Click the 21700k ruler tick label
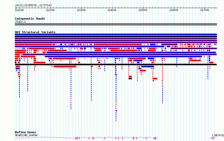The image size is (224, 141). pos(205,10)
